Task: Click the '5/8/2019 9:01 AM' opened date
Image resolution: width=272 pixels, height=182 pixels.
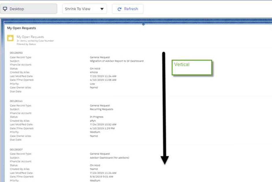Action: pos(101,177)
